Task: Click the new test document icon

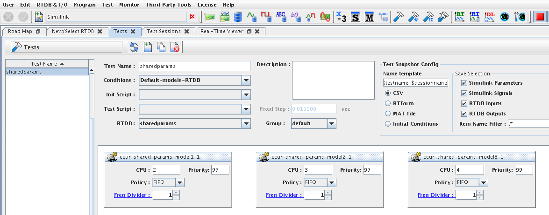Action: 148,47
